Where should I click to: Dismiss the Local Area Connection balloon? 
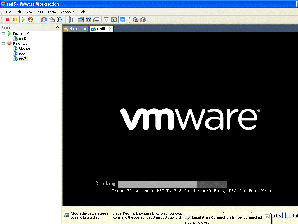point(267,217)
